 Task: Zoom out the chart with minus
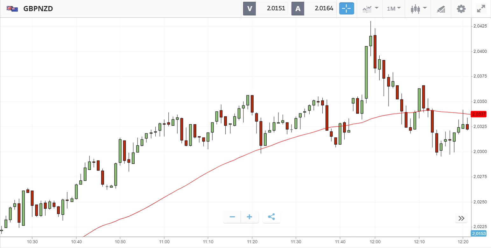tap(232, 217)
